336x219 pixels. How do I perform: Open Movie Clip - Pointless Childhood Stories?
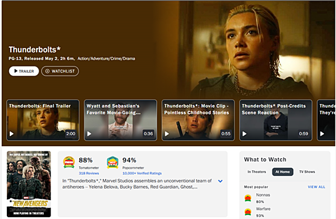pyautogui.click(x=198, y=120)
